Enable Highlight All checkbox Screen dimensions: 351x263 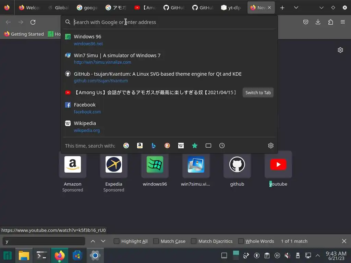(117, 241)
